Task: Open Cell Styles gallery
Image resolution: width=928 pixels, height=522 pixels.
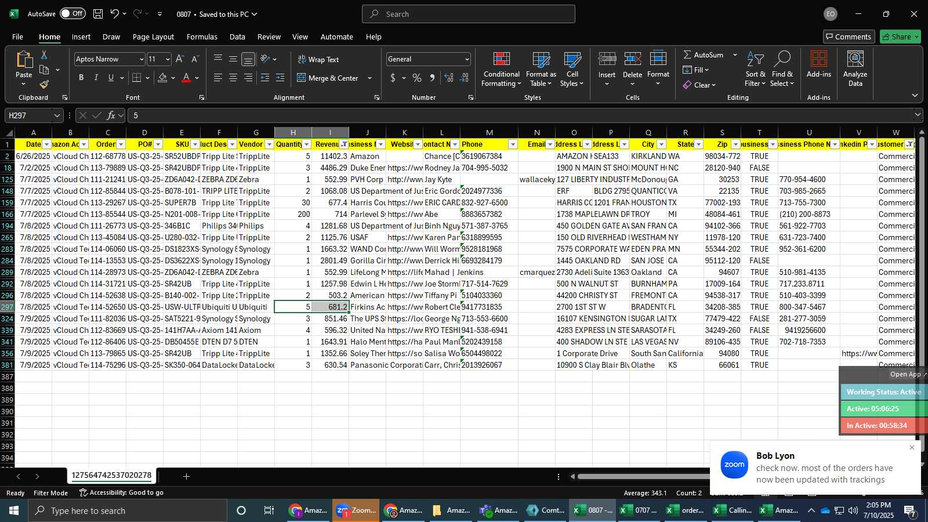Action: tap(572, 70)
